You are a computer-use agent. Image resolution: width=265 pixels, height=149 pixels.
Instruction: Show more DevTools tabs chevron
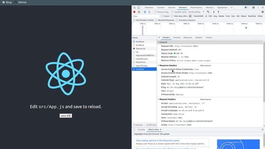pyautogui.click(x=231, y=7)
